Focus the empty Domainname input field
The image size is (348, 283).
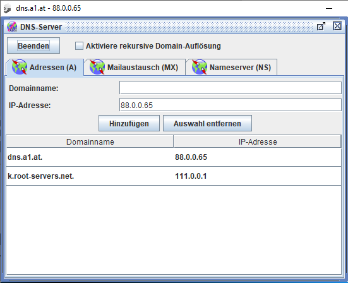[231, 88]
